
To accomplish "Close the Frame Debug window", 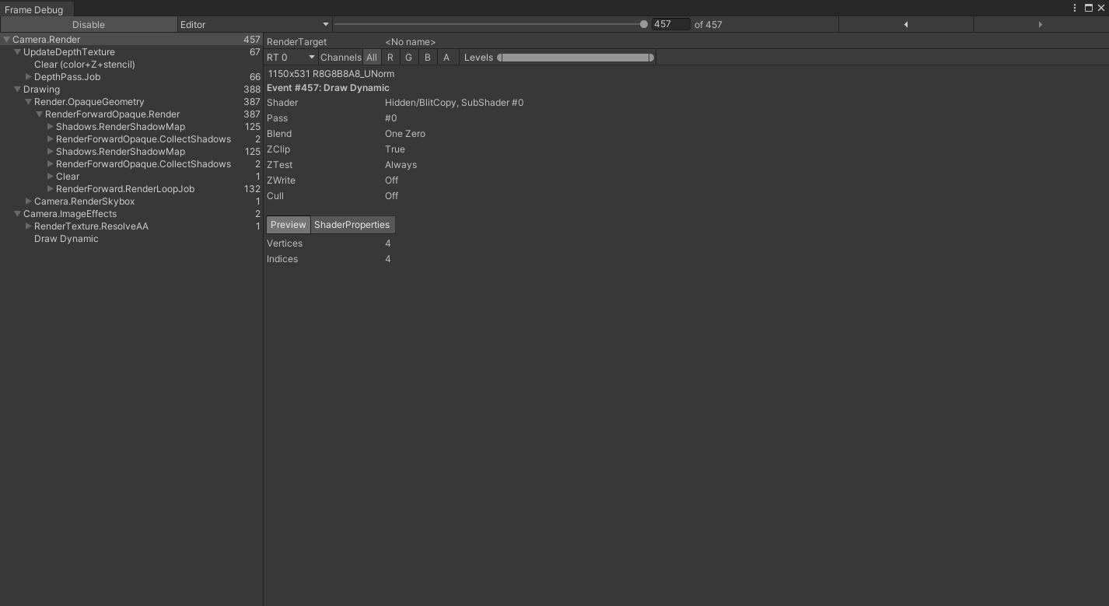I will pyautogui.click(x=1101, y=8).
